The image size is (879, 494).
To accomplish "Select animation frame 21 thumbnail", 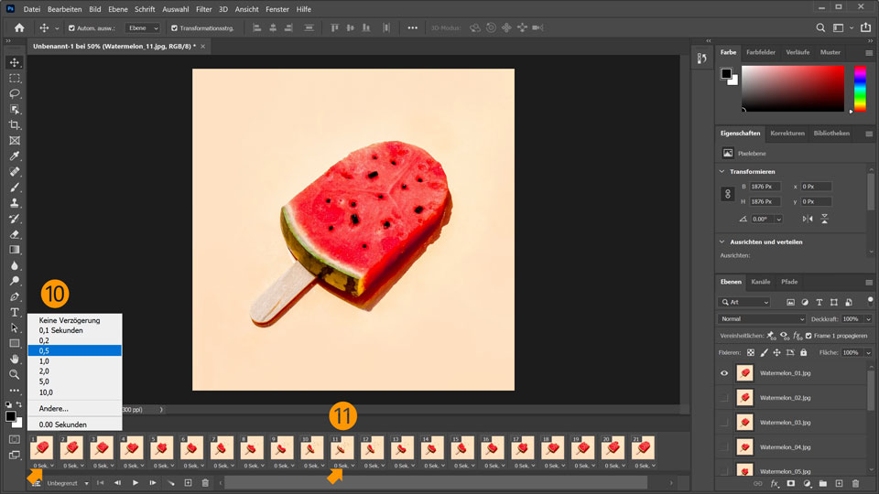I will [643, 448].
